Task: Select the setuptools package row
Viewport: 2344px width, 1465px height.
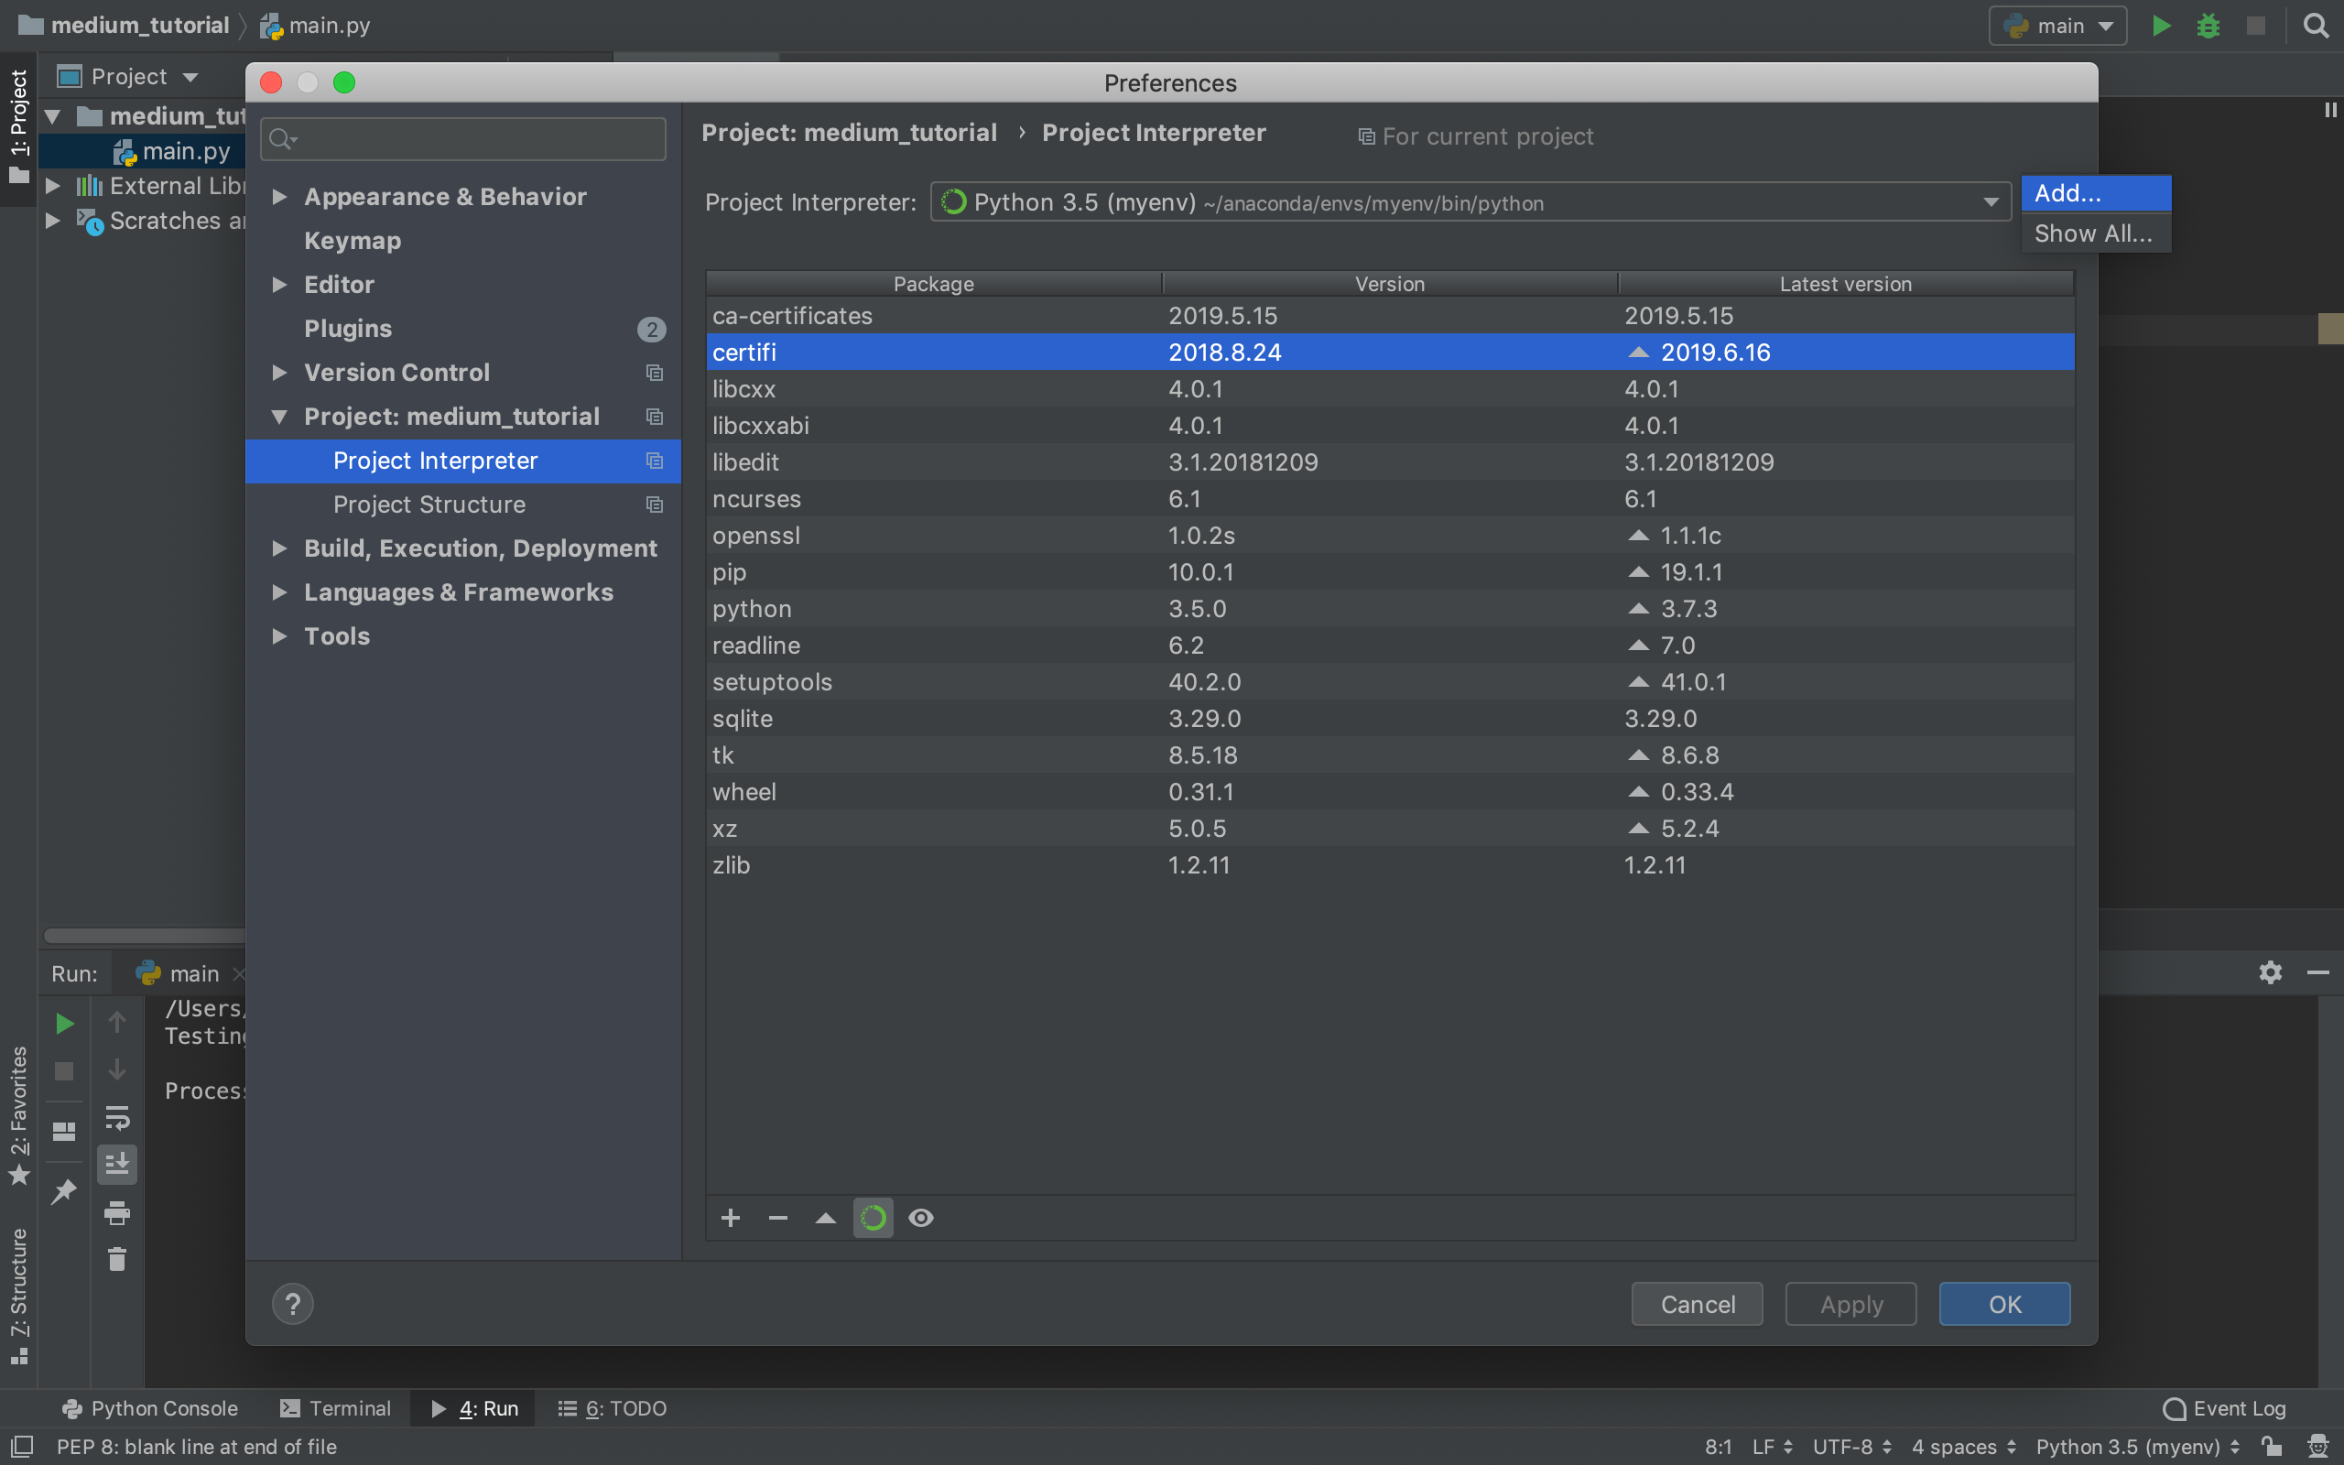Action: coord(1390,682)
